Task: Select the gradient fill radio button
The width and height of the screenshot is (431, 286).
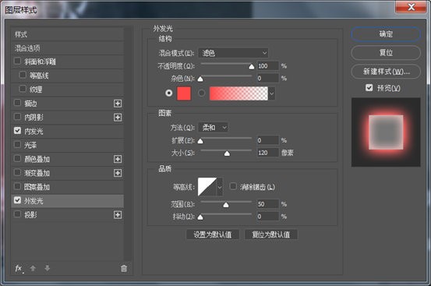Action: pos(202,94)
